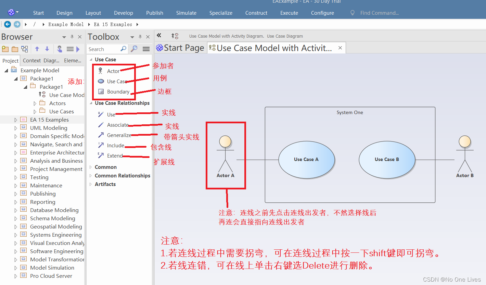Image resolution: width=486 pixels, height=285 pixels.
Task: Pin the Toolbox panel
Action: [140, 37]
